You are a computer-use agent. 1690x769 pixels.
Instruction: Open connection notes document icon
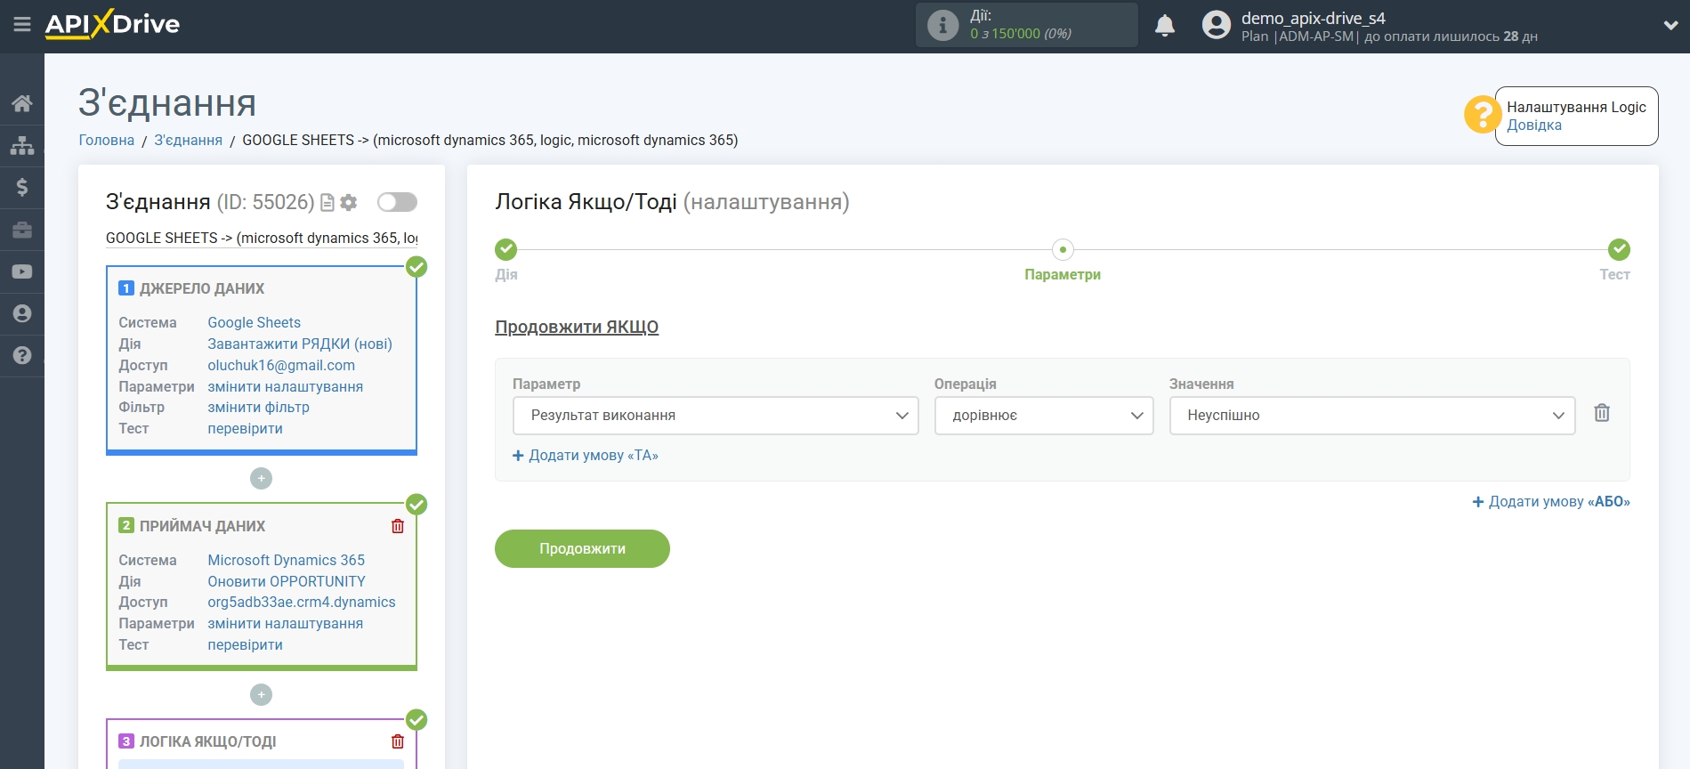pyautogui.click(x=327, y=203)
